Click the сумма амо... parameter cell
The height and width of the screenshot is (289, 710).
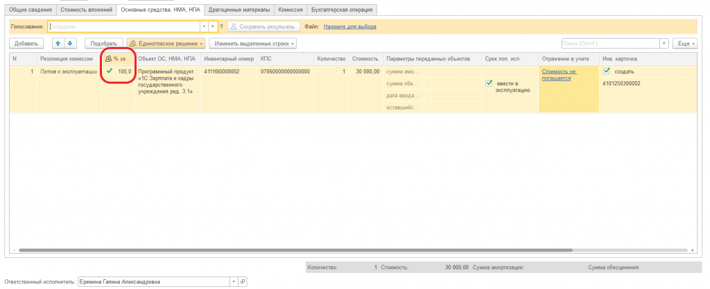tap(404, 71)
